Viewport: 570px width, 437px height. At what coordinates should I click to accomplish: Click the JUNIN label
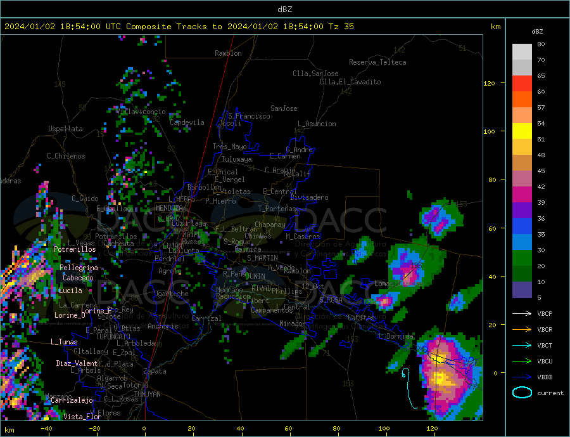pos(256,277)
